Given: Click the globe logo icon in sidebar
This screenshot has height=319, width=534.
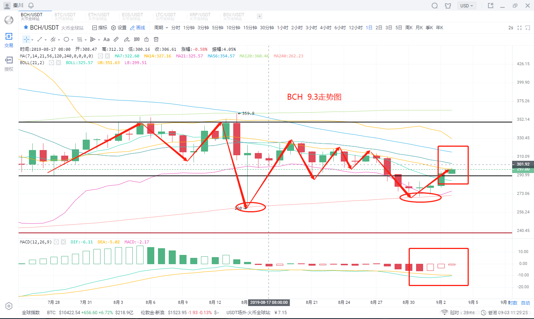Looking at the screenshot, I should pos(9,20).
